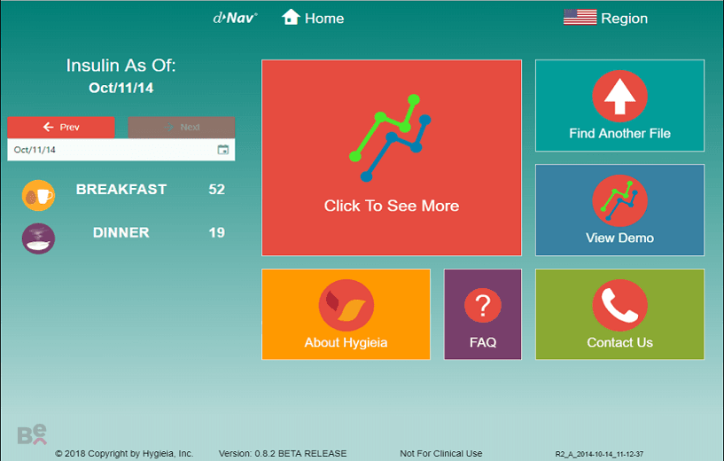
Task: Select the DINNER label
Action: pos(121,232)
